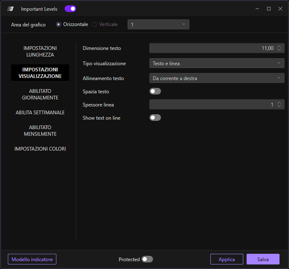Decrease Dimensione testo with down arrow
The image size is (289, 269).
tap(279, 50)
